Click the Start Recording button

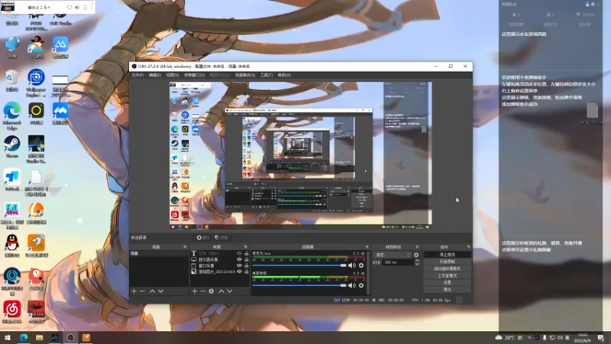[x=447, y=261]
